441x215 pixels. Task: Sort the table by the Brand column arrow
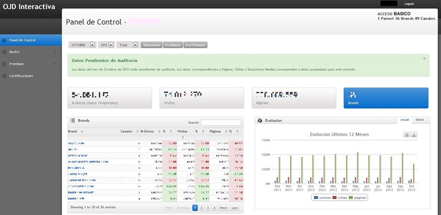(82, 131)
